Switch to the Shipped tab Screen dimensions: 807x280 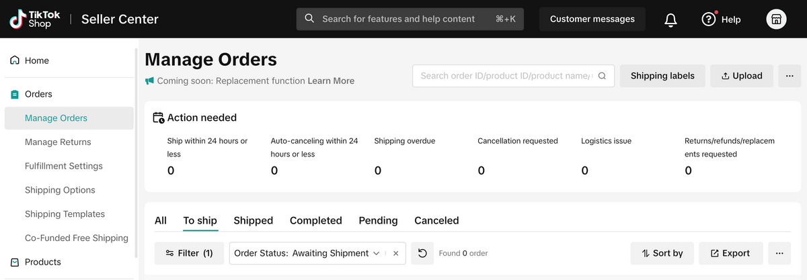point(253,220)
